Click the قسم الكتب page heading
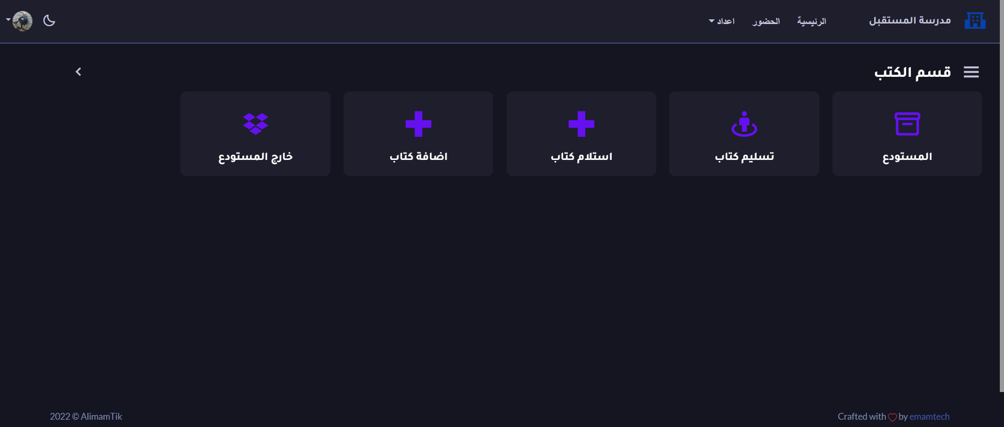The height and width of the screenshot is (427, 1004). coord(912,72)
